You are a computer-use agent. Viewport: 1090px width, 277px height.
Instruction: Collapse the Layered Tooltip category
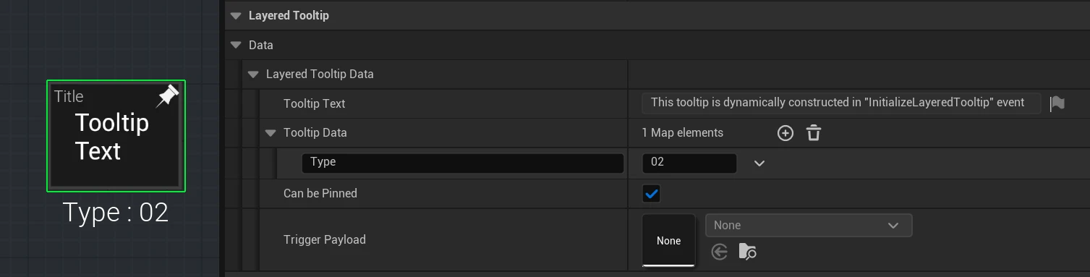[236, 15]
